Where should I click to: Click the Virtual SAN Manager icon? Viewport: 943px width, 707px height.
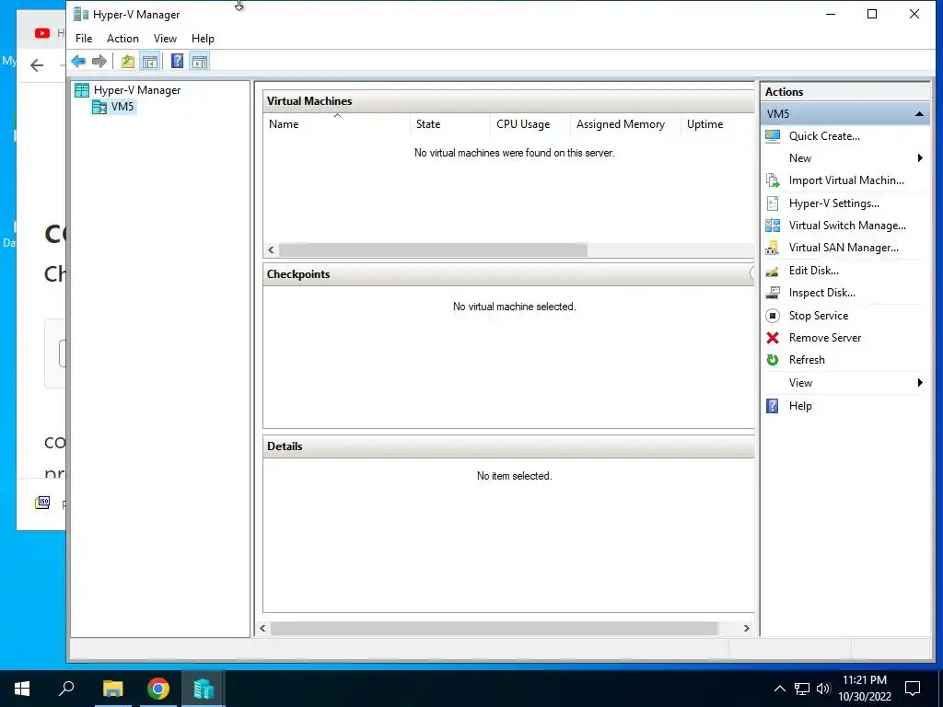pos(773,248)
